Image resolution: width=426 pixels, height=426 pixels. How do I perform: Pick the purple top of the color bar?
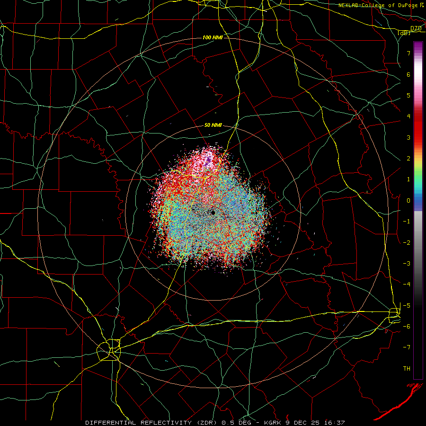coord(418,45)
